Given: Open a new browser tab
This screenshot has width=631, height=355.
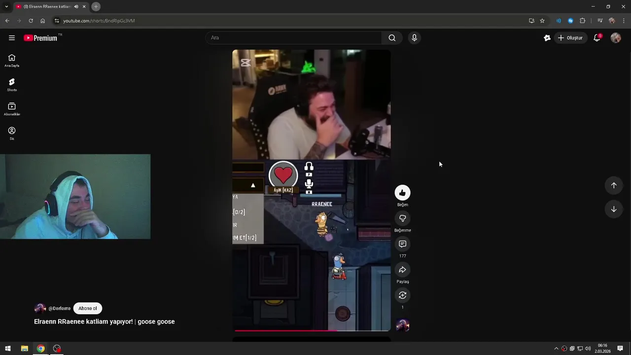Looking at the screenshot, I should (x=96, y=6).
